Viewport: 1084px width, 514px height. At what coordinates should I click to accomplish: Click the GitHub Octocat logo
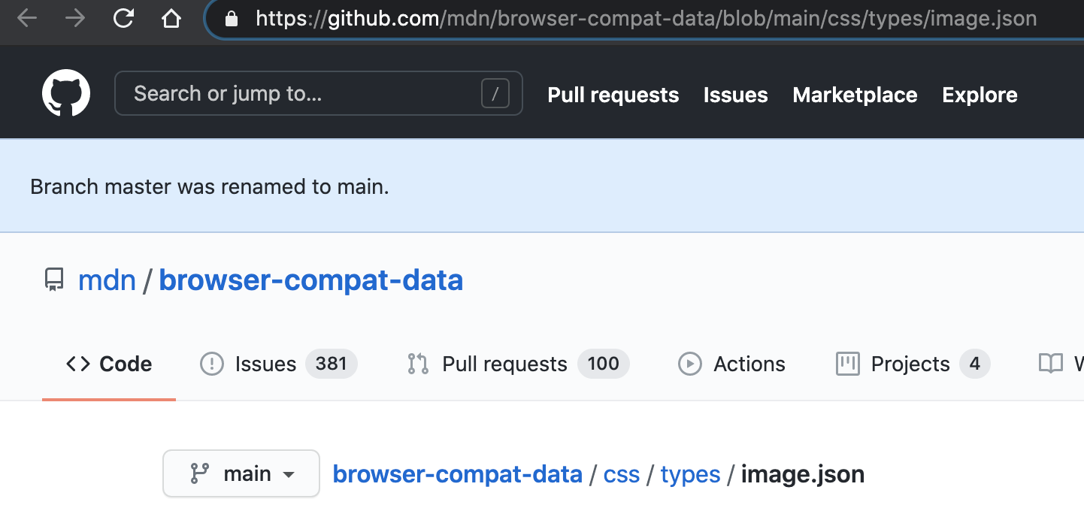click(x=66, y=94)
